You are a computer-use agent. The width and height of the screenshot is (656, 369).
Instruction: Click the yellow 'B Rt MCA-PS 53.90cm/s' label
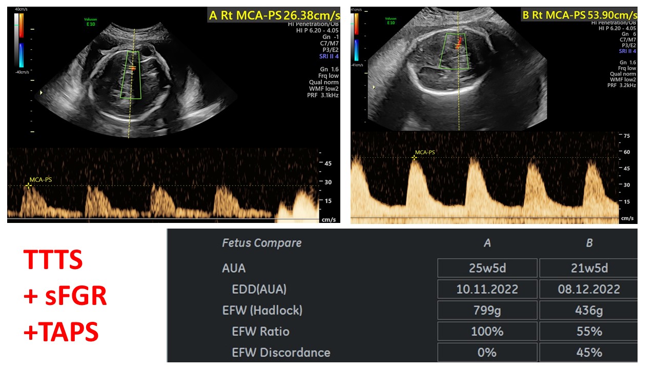[579, 15]
